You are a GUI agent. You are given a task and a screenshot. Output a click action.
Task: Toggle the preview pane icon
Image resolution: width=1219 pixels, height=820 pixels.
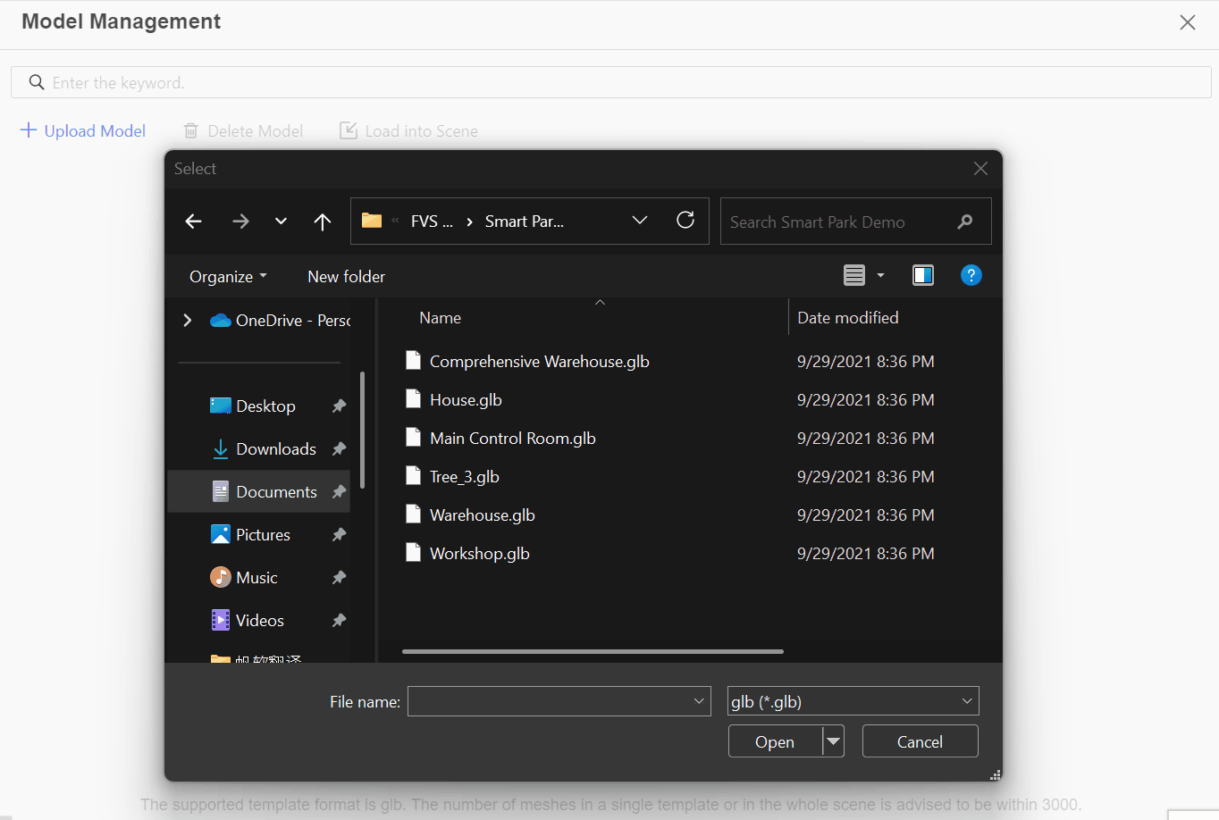point(923,275)
